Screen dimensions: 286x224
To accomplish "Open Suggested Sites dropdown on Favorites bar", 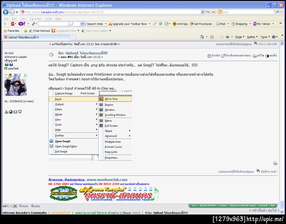I will (78, 31).
